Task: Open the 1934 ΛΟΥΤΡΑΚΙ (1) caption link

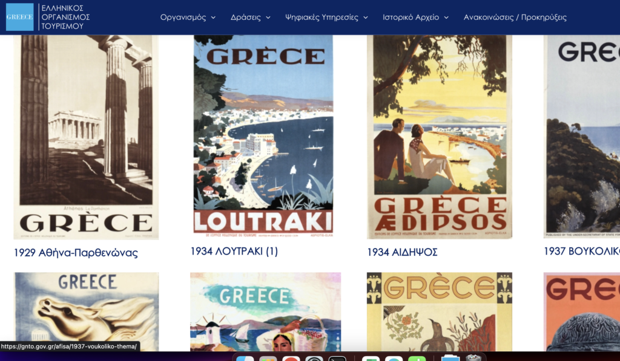Action: click(x=234, y=251)
